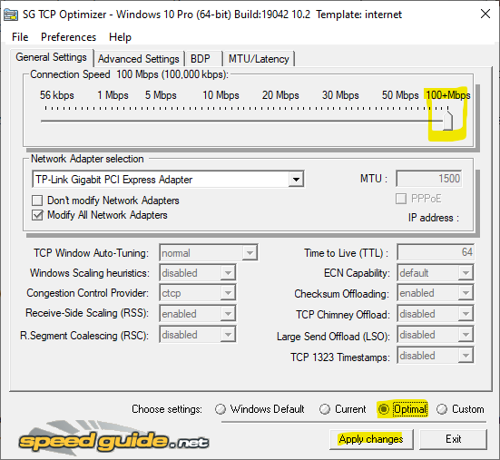This screenshot has height=460, width=500.
Task: Enable Don't modify Network Adapters checkbox
Action: click(37, 201)
